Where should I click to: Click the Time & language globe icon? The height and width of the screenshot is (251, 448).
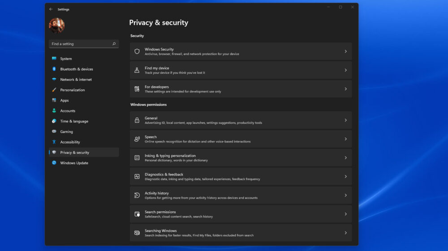pyautogui.click(x=54, y=121)
